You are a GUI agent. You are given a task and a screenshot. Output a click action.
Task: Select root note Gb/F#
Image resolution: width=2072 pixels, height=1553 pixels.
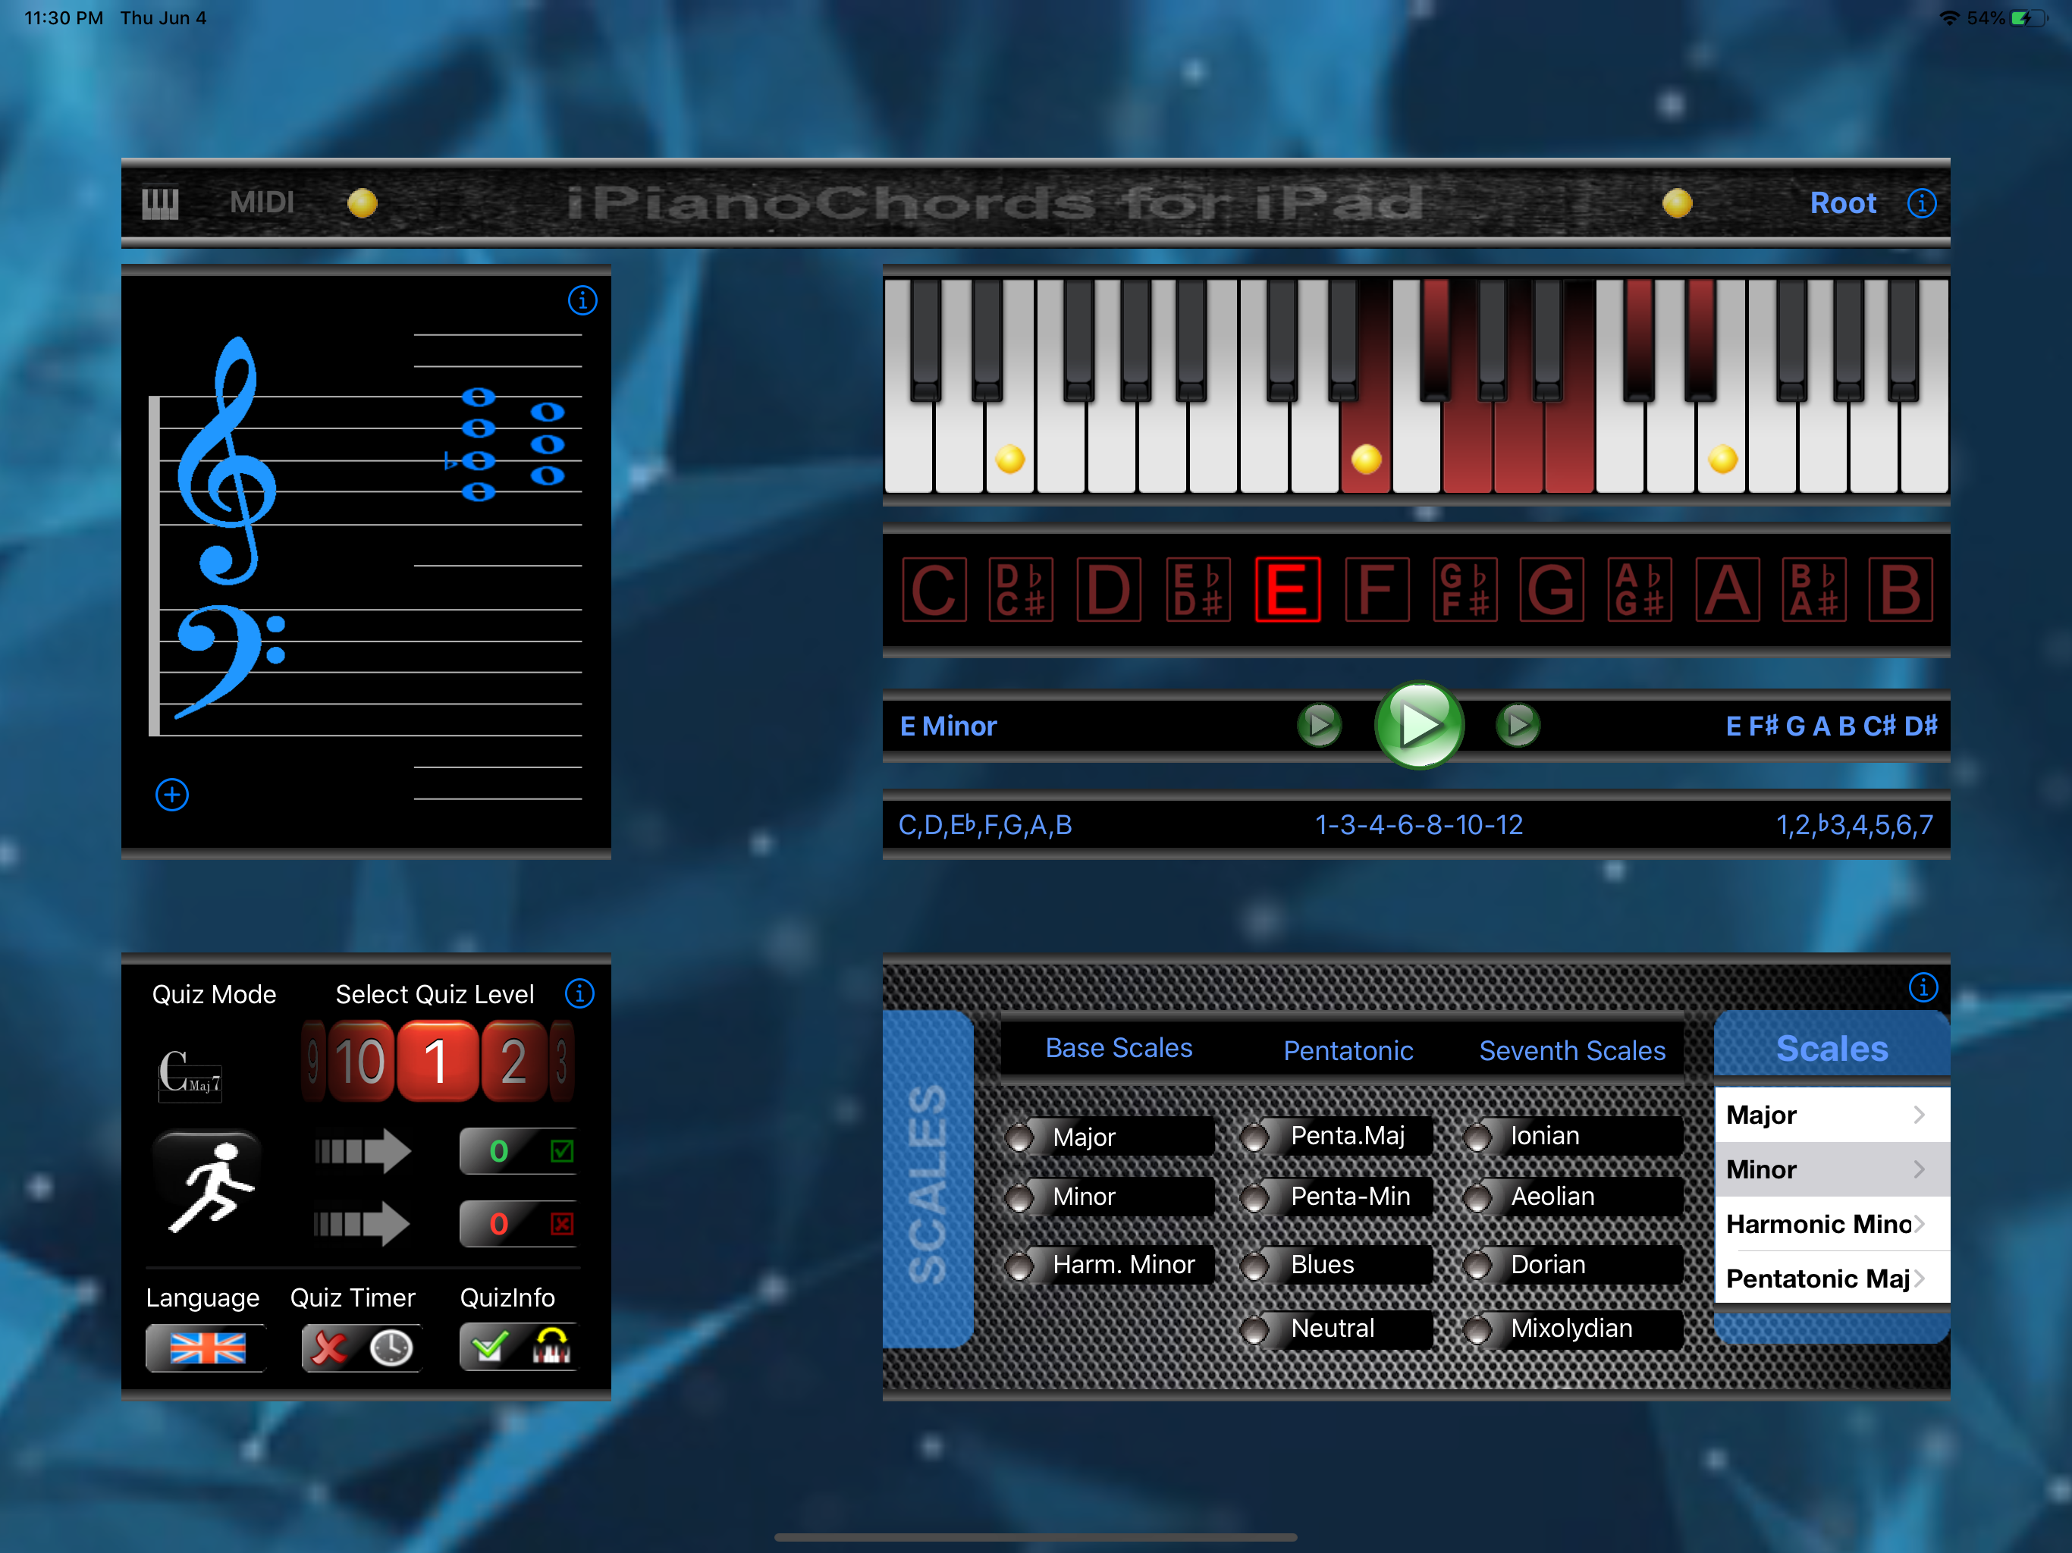click(1465, 589)
